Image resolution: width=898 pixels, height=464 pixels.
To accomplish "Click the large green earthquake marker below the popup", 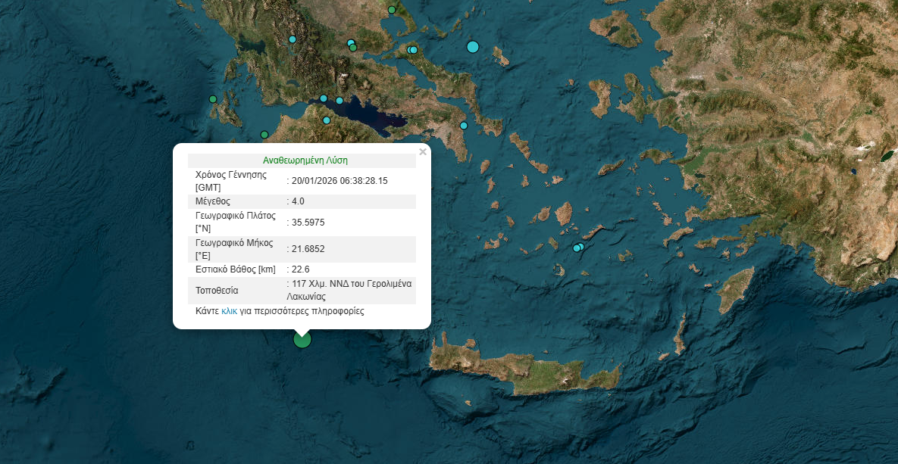I will pos(302,339).
